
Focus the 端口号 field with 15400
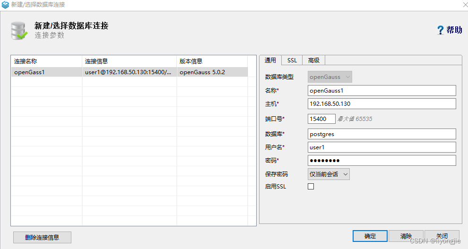tap(321, 119)
